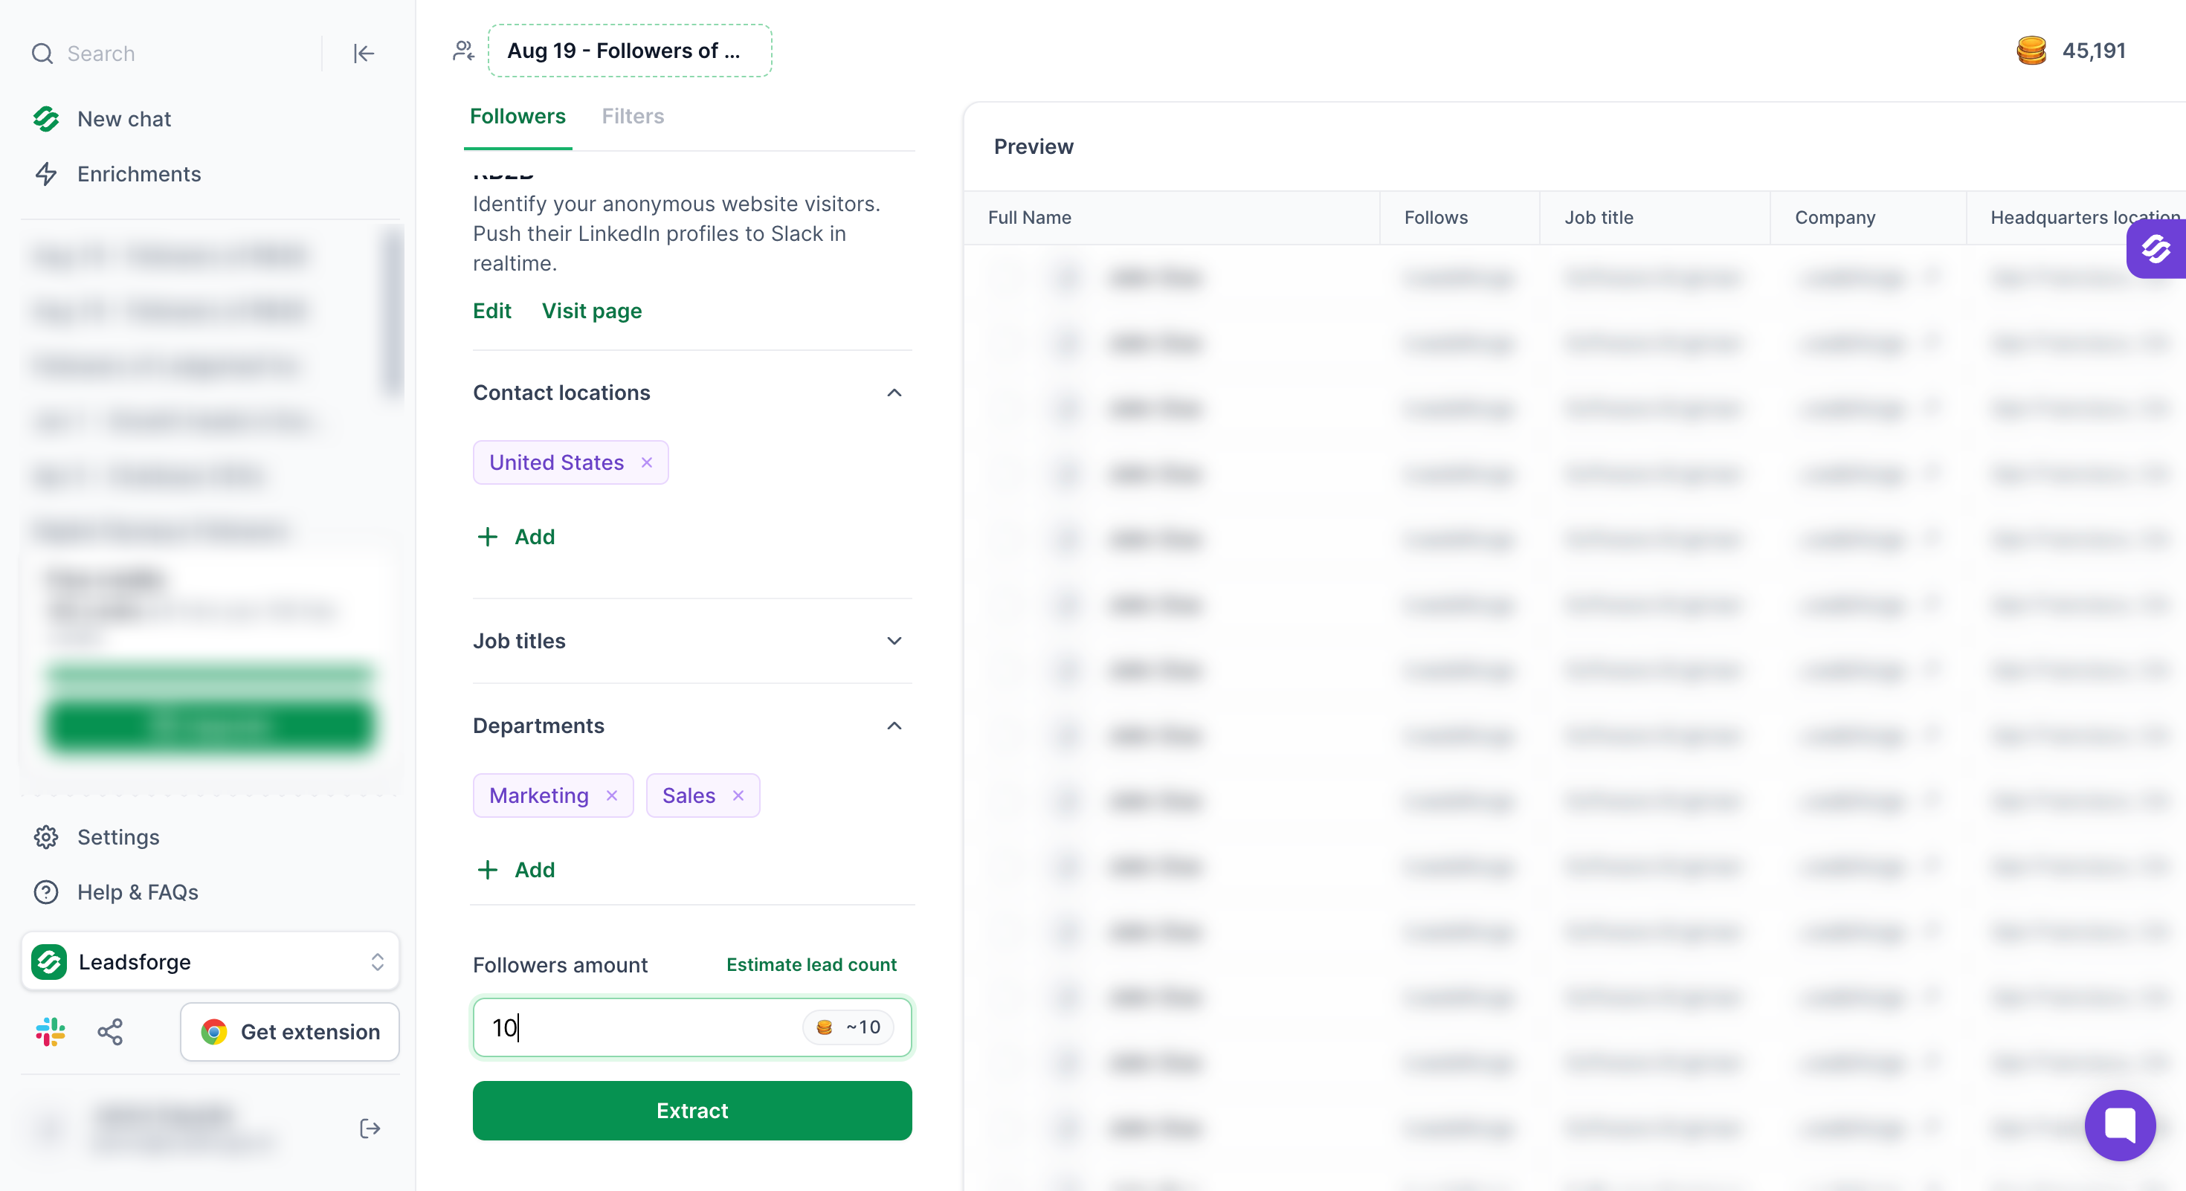The height and width of the screenshot is (1191, 2186).
Task: Collapse the Contact locations section
Action: 894,393
